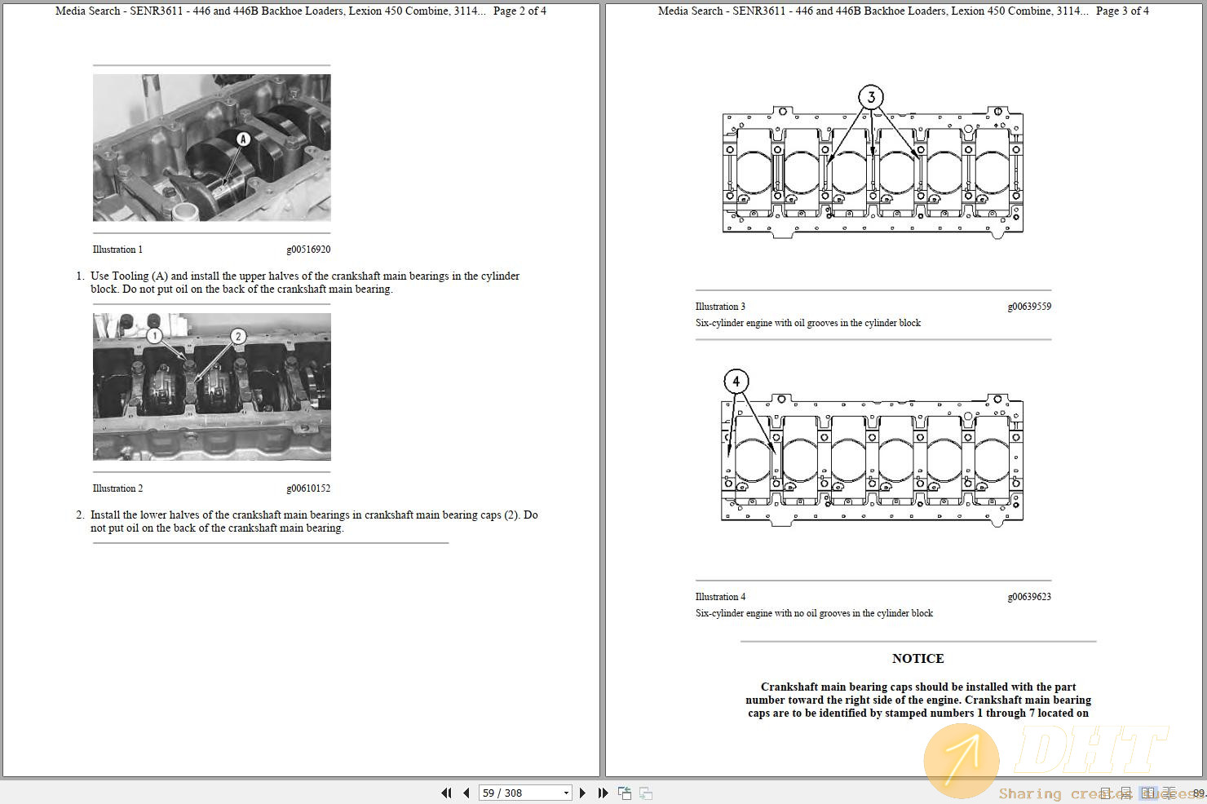Click the zoom percentage display control

click(1197, 792)
